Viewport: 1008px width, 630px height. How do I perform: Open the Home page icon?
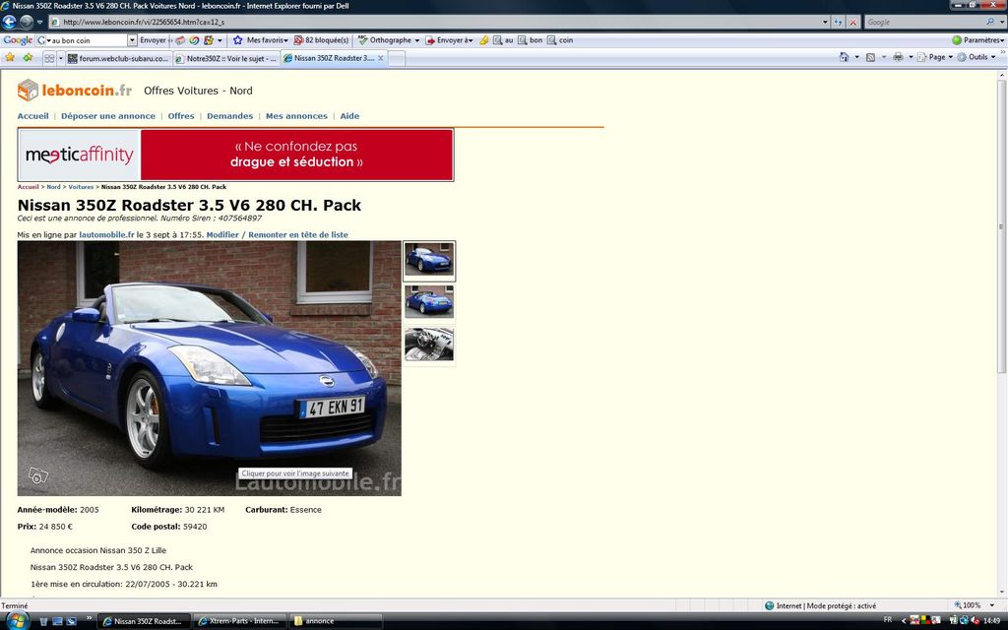(844, 57)
